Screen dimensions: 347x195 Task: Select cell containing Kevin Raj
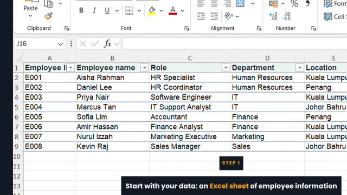pos(112,146)
